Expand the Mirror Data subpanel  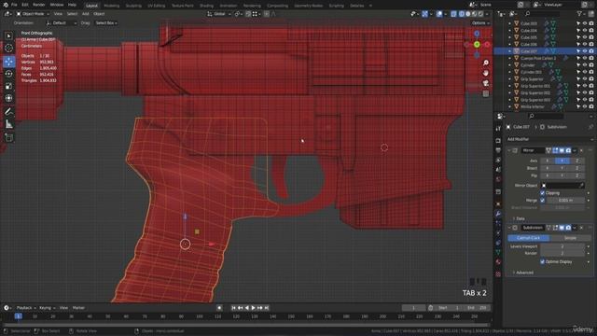click(x=520, y=218)
